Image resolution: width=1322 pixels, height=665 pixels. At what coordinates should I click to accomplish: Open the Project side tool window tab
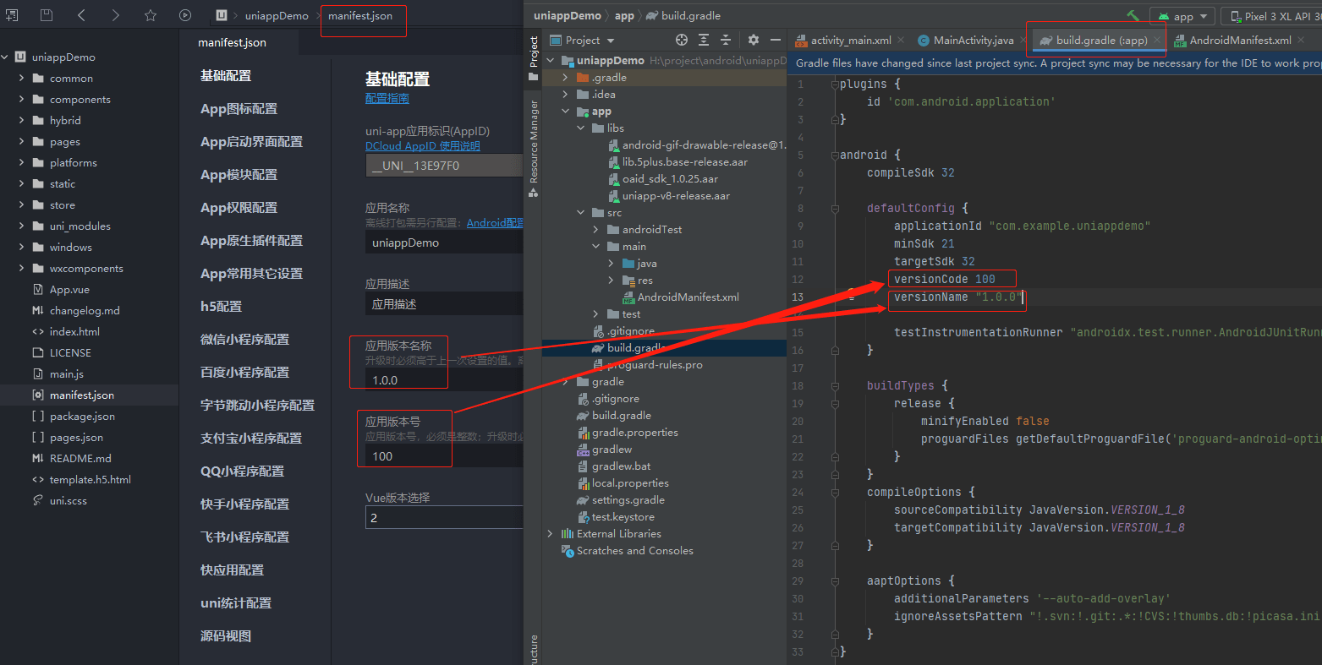point(534,58)
